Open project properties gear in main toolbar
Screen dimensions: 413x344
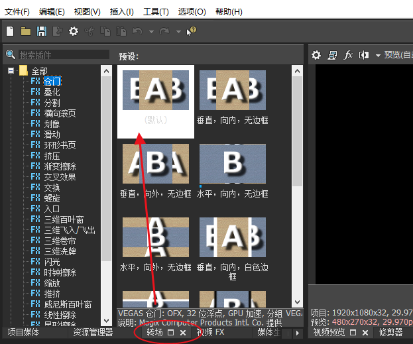click(x=74, y=31)
